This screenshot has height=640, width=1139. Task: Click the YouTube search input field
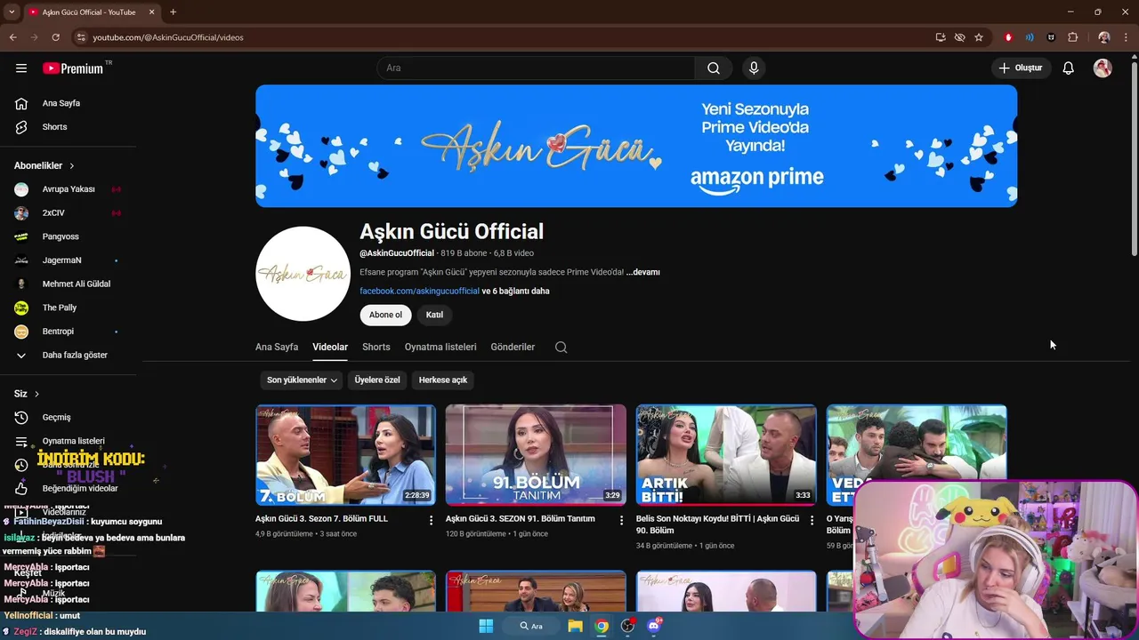click(536, 68)
